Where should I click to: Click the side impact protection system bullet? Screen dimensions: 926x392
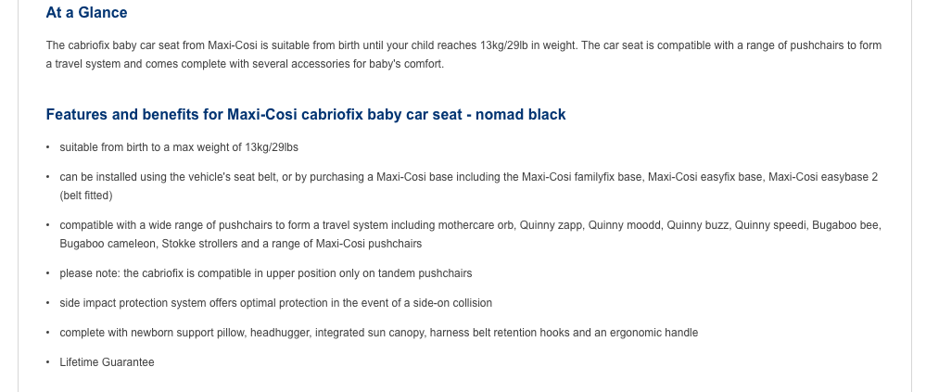point(276,303)
